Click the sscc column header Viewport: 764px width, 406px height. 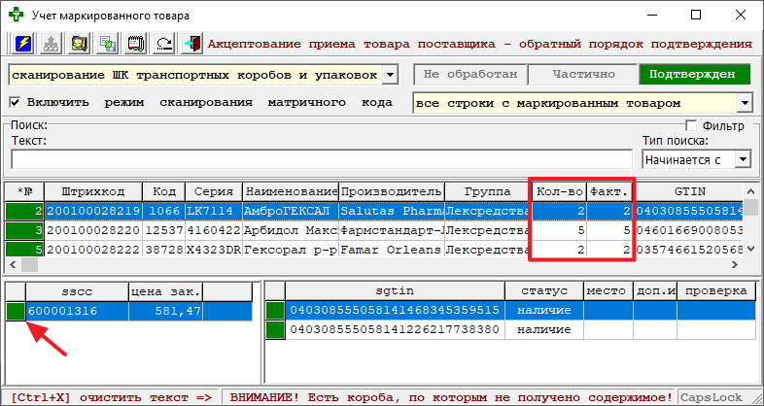pos(77,291)
